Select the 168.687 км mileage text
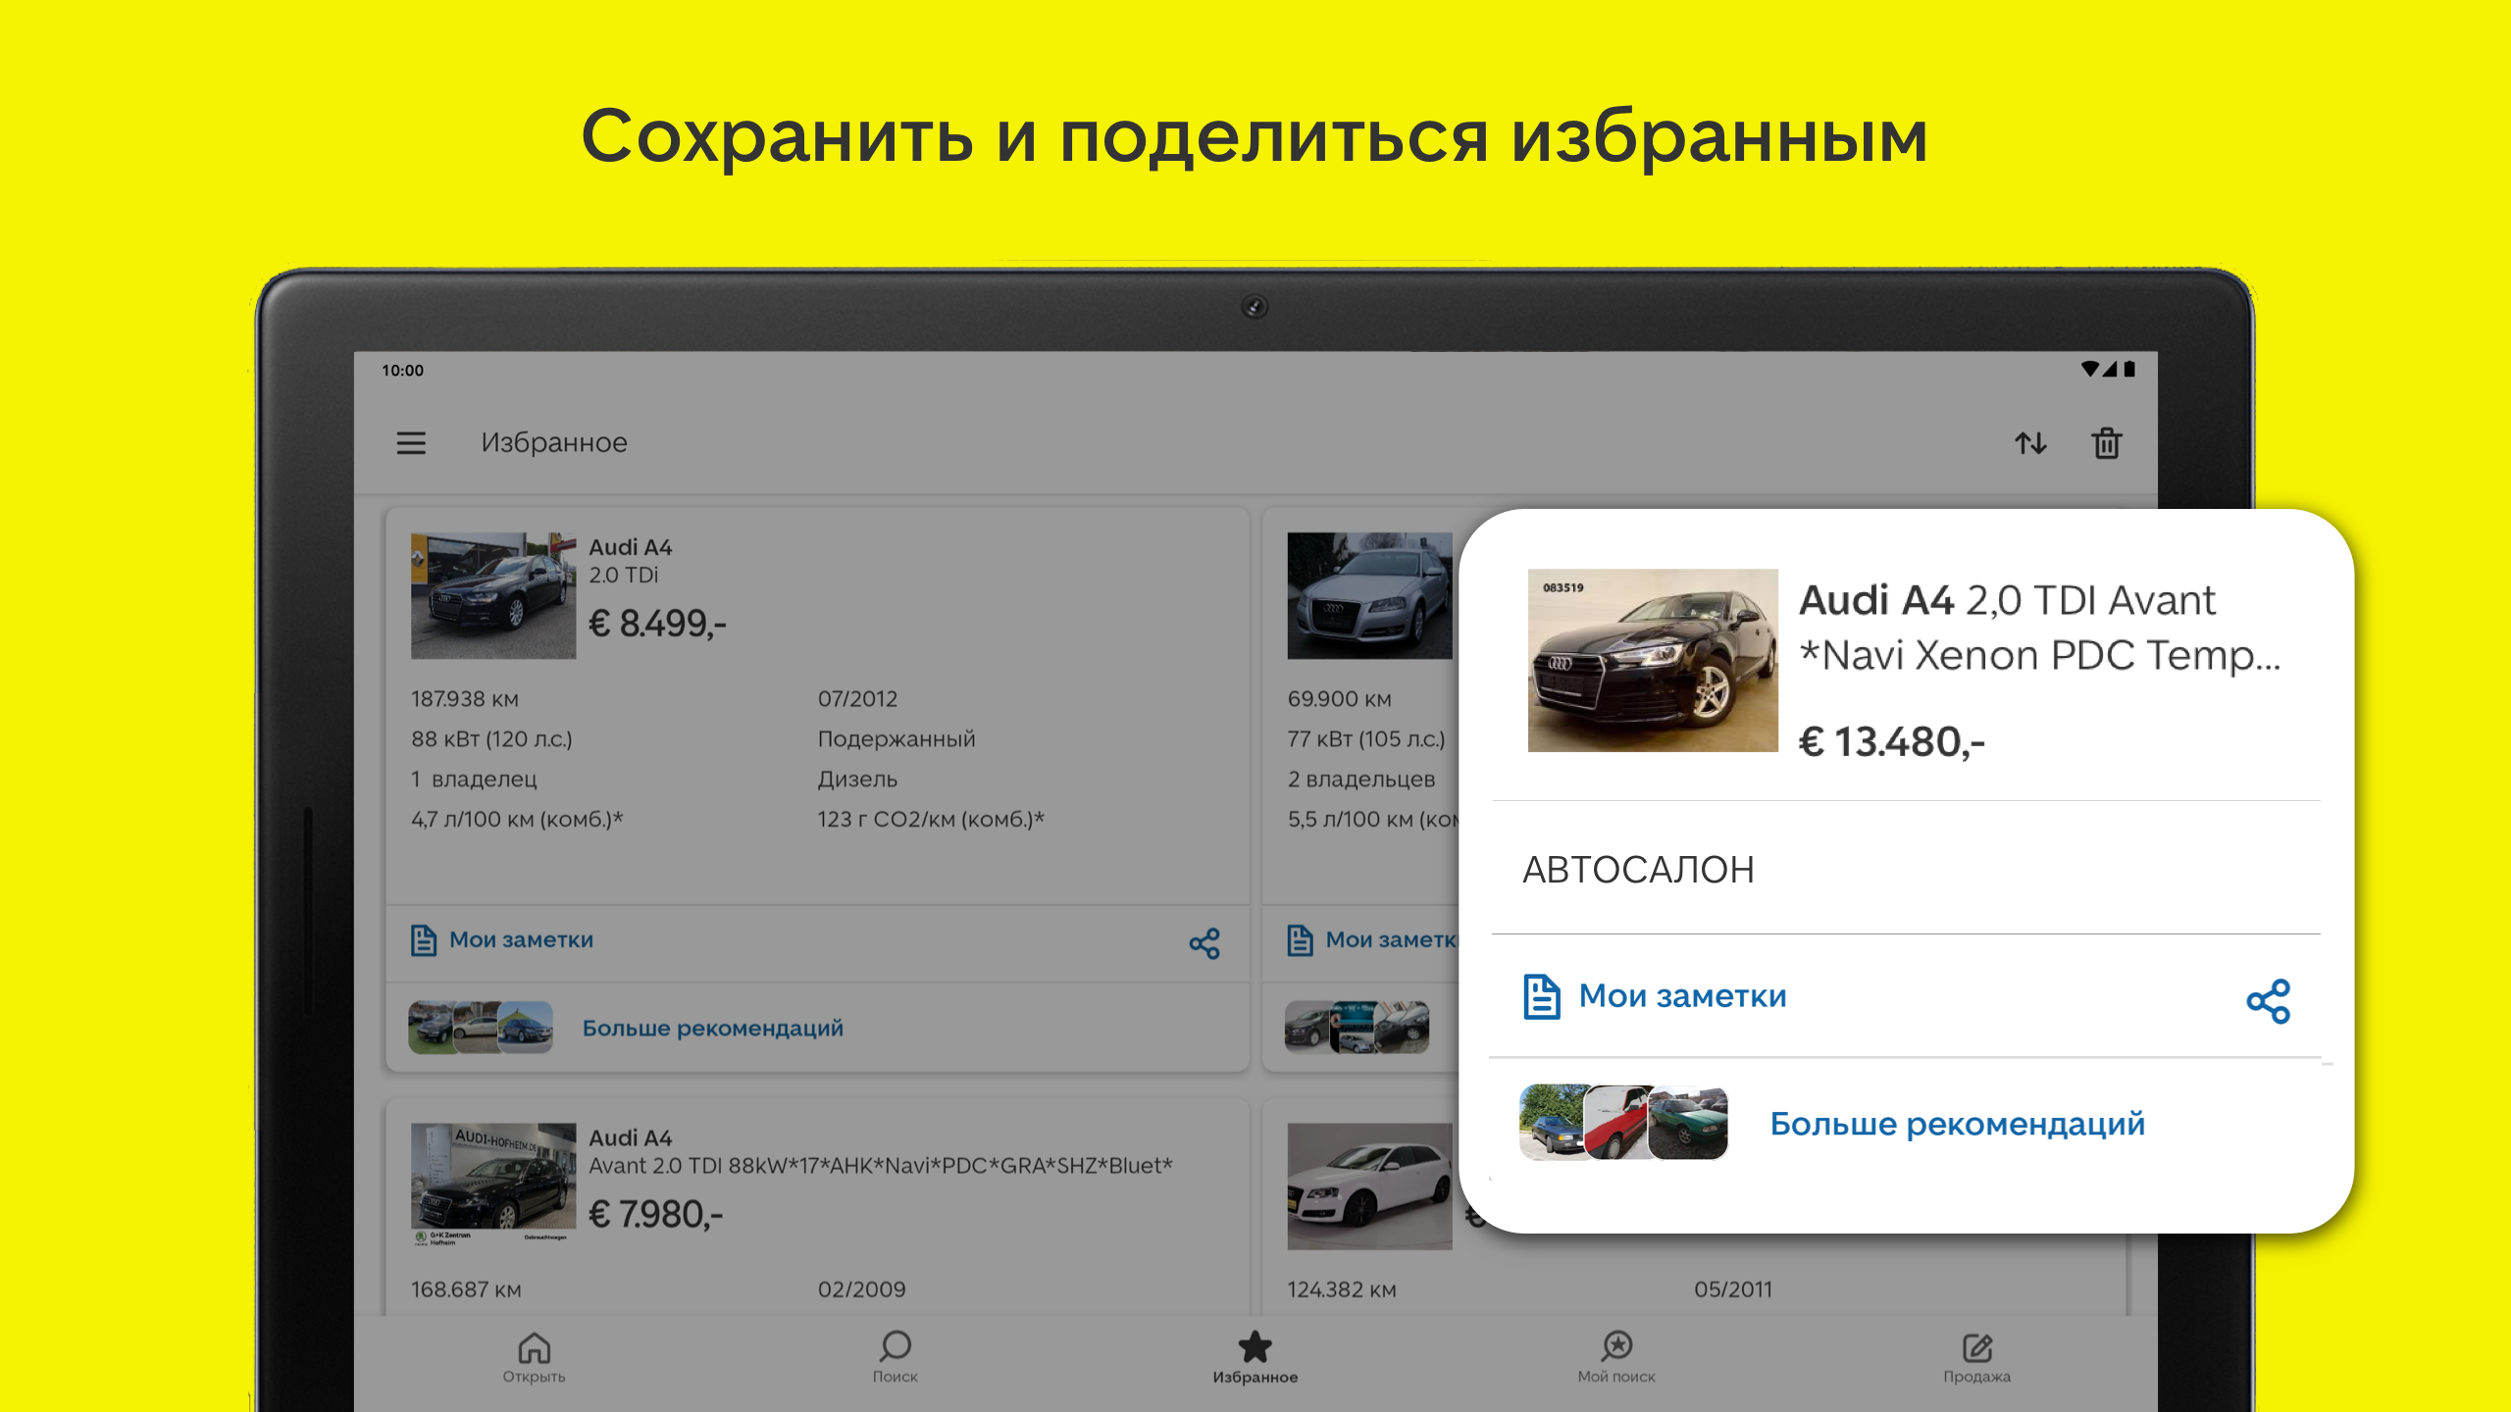The height and width of the screenshot is (1412, 2511). pos(466,1290)
